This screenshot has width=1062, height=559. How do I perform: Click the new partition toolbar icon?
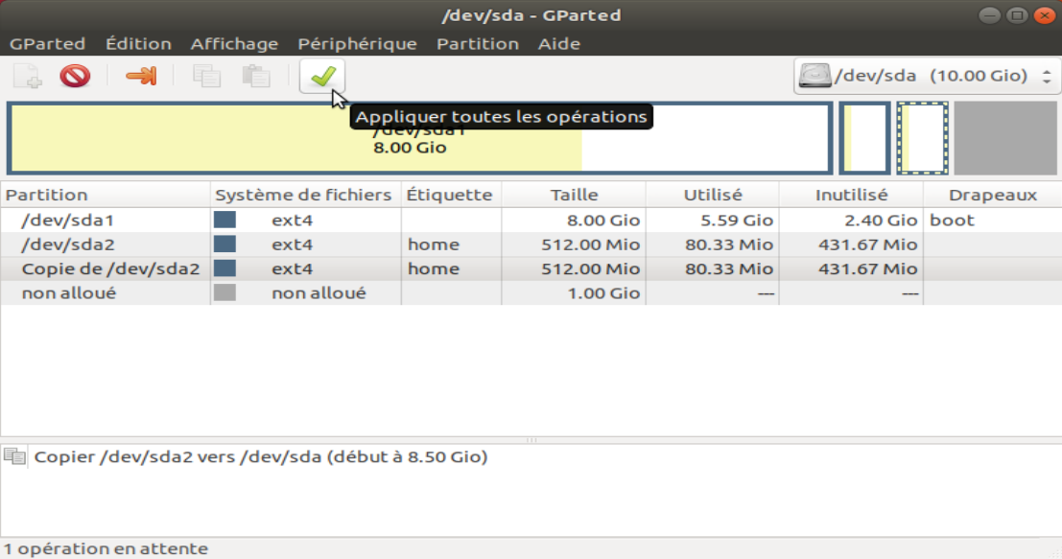pos(28,76)
